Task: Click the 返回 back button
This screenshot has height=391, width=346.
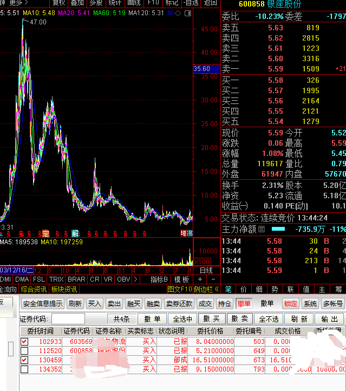Action: (211, 3)
